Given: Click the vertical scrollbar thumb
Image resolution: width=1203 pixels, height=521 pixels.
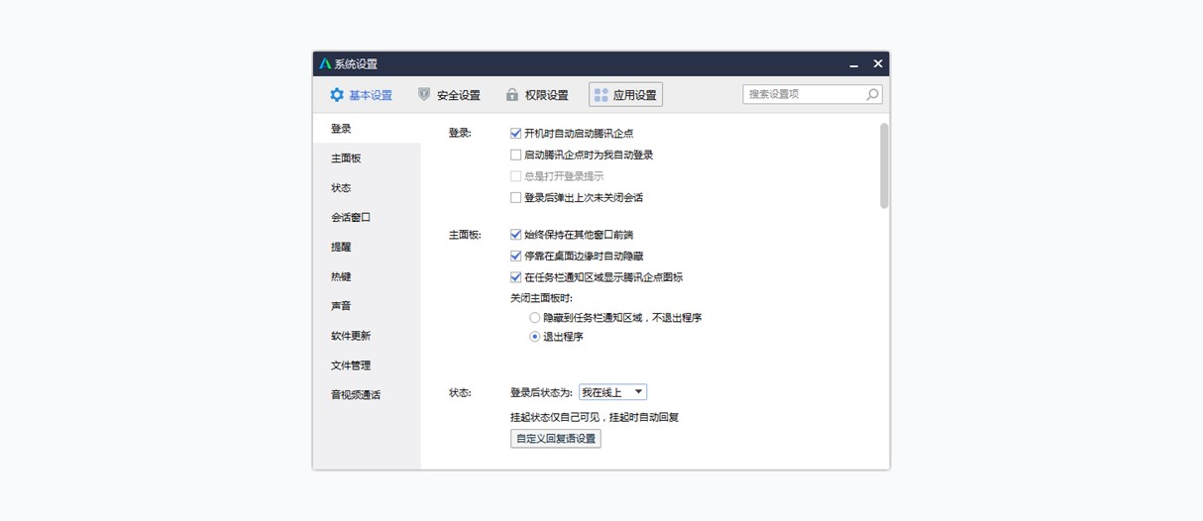Looking at the screenshot, I should click(x=884, y=165).
